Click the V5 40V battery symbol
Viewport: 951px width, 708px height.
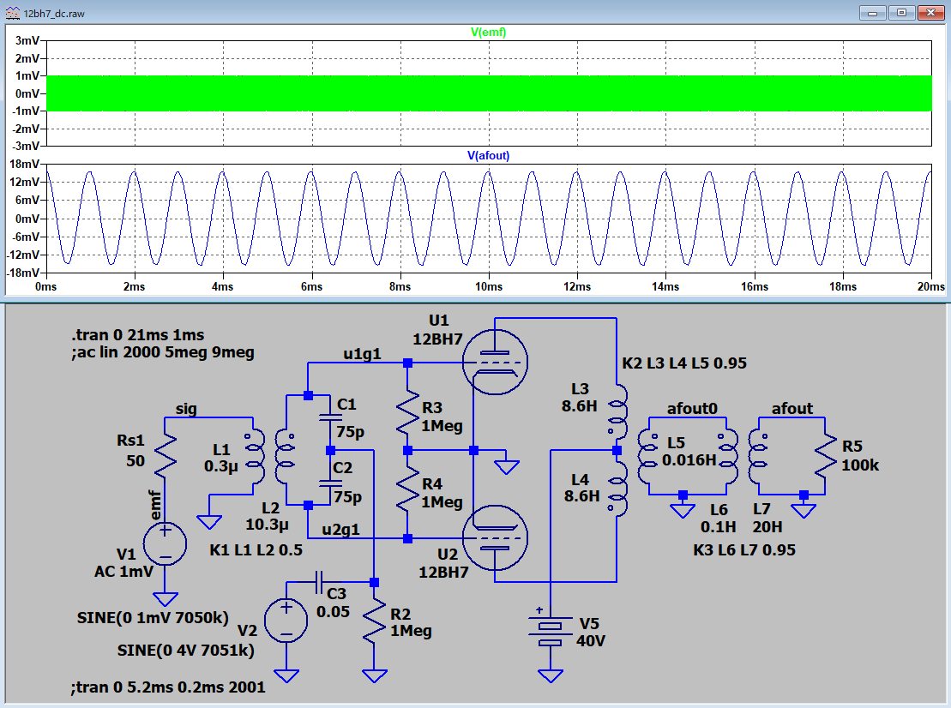pos(551,631)
